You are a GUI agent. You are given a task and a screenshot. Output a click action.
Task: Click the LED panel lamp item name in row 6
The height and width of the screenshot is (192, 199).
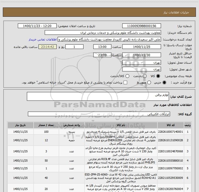[x=121, y=178]
